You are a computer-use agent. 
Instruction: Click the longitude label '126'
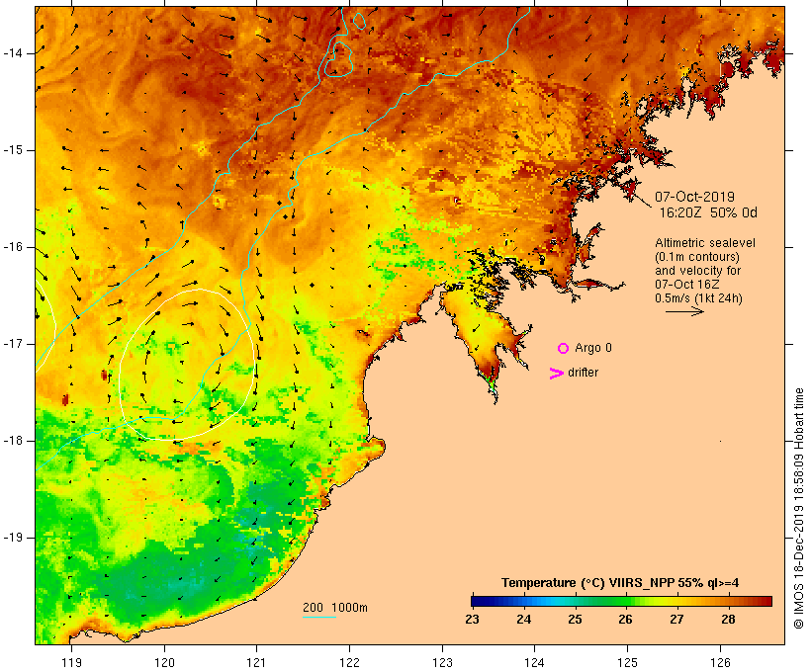click(x=720, y=663)
